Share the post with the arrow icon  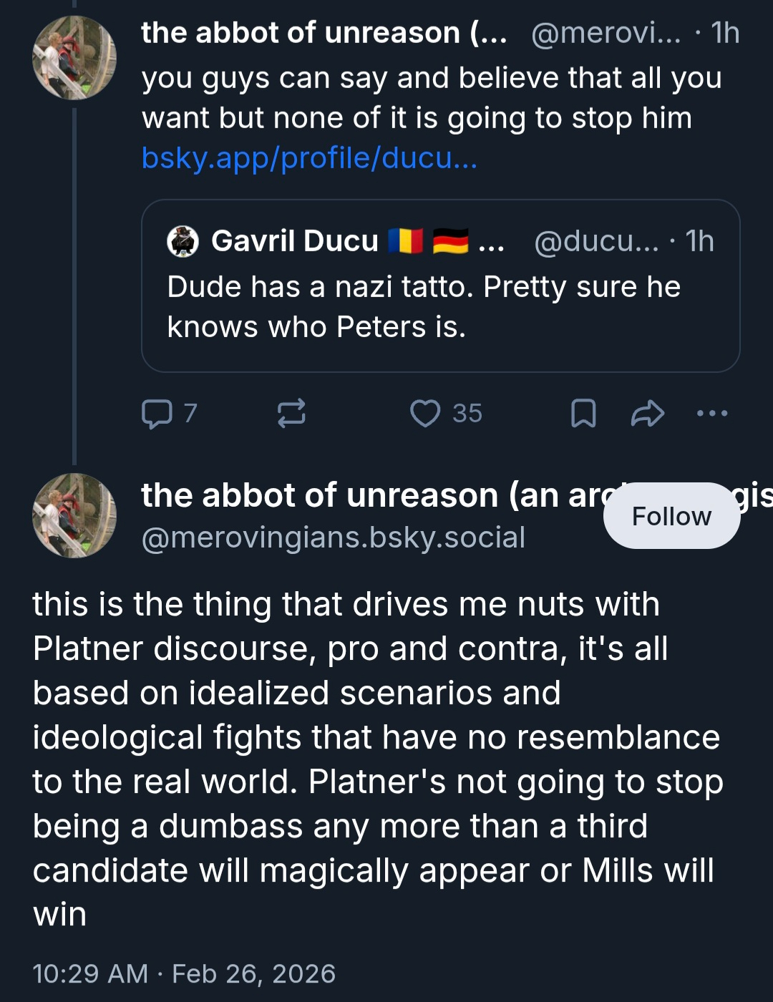pos(647,414)
